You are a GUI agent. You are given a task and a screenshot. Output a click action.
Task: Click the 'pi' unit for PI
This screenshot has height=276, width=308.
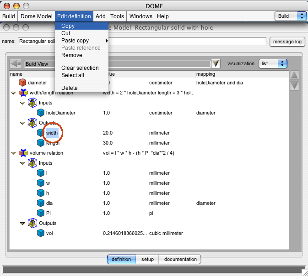point(151,213)
